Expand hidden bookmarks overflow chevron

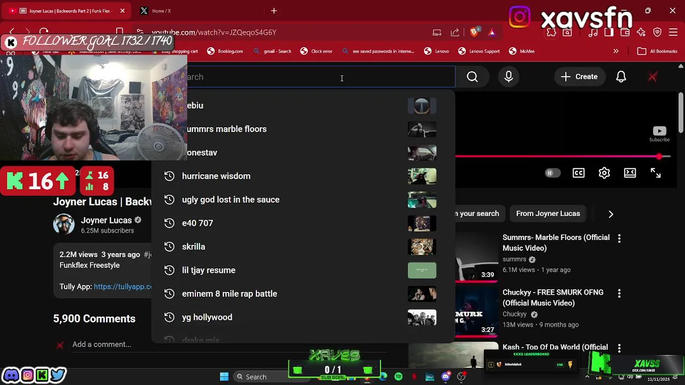tap(616, 51)
